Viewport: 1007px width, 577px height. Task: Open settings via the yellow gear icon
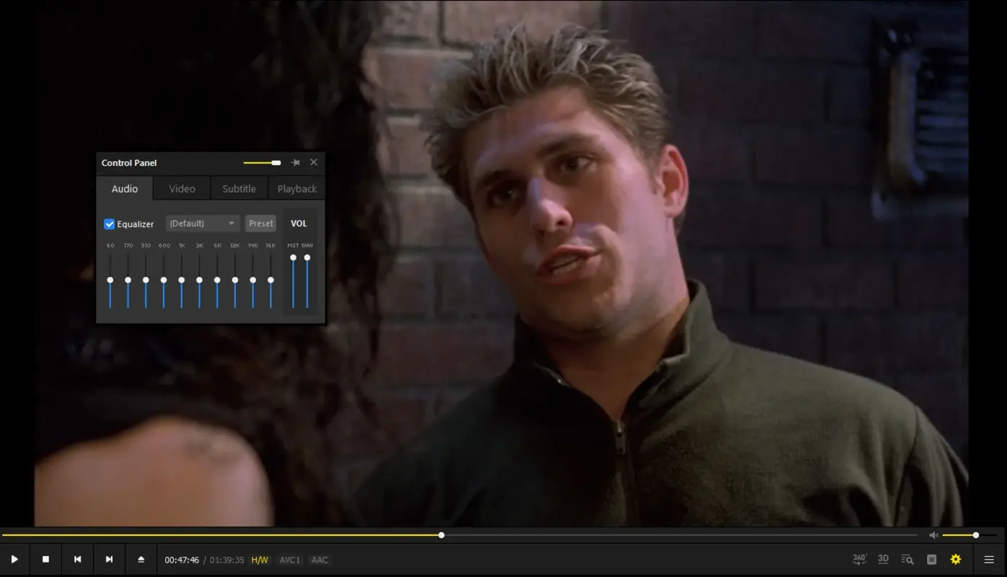click(x=955, y=559)
